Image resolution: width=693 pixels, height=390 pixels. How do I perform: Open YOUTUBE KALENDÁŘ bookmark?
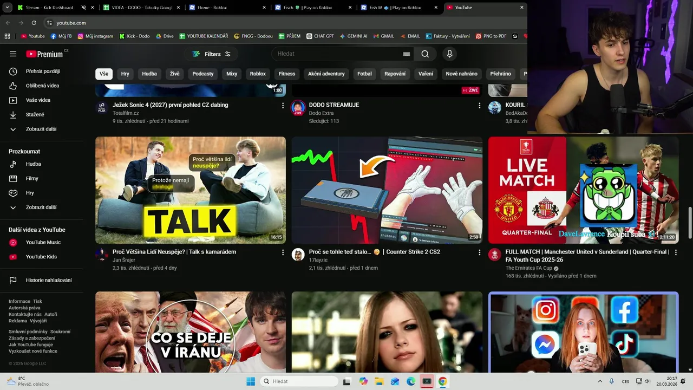tap(204, 36)
